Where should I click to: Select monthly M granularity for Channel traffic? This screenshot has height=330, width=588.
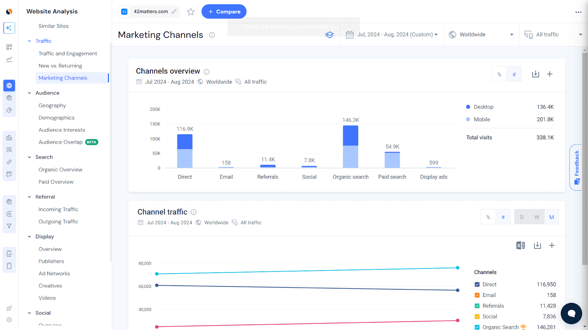click(552, 217)
